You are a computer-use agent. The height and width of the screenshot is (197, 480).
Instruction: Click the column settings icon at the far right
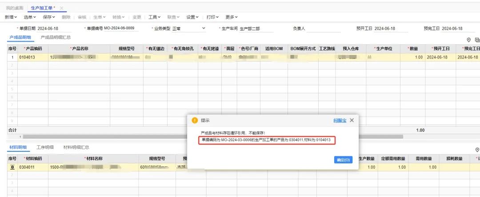[477, 40]
